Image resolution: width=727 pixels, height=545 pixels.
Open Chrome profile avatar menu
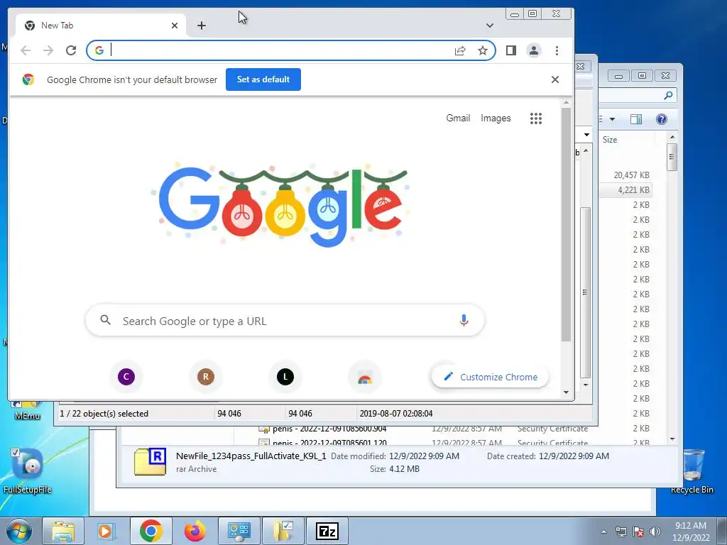pyautogui.click(x=534, y=50)
